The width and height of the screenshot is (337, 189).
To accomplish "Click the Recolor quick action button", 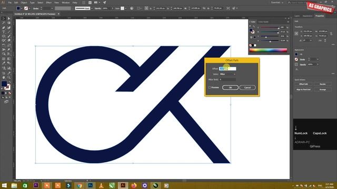I will (x=323, y=84).
